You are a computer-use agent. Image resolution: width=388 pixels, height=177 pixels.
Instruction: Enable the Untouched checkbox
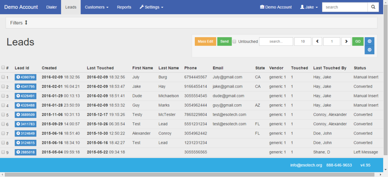(x=234, y=41)
